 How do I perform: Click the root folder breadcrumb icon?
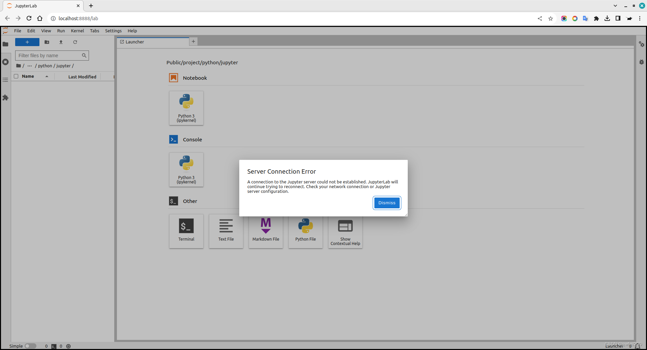pyautogui.click(x=19, y=66)
